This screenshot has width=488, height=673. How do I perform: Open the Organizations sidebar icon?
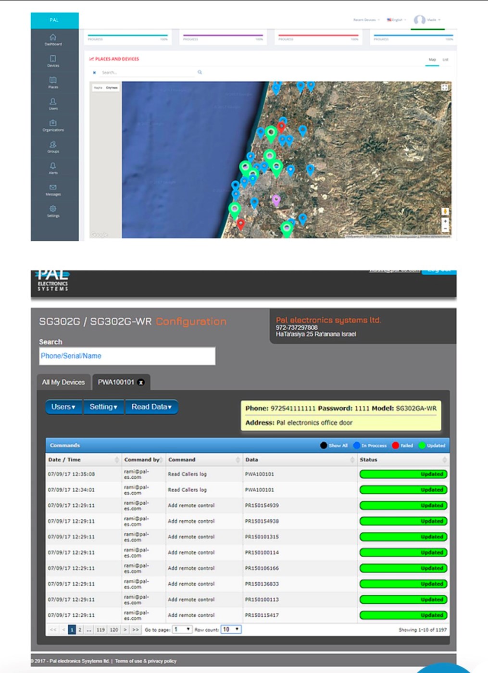pos(53,123)
